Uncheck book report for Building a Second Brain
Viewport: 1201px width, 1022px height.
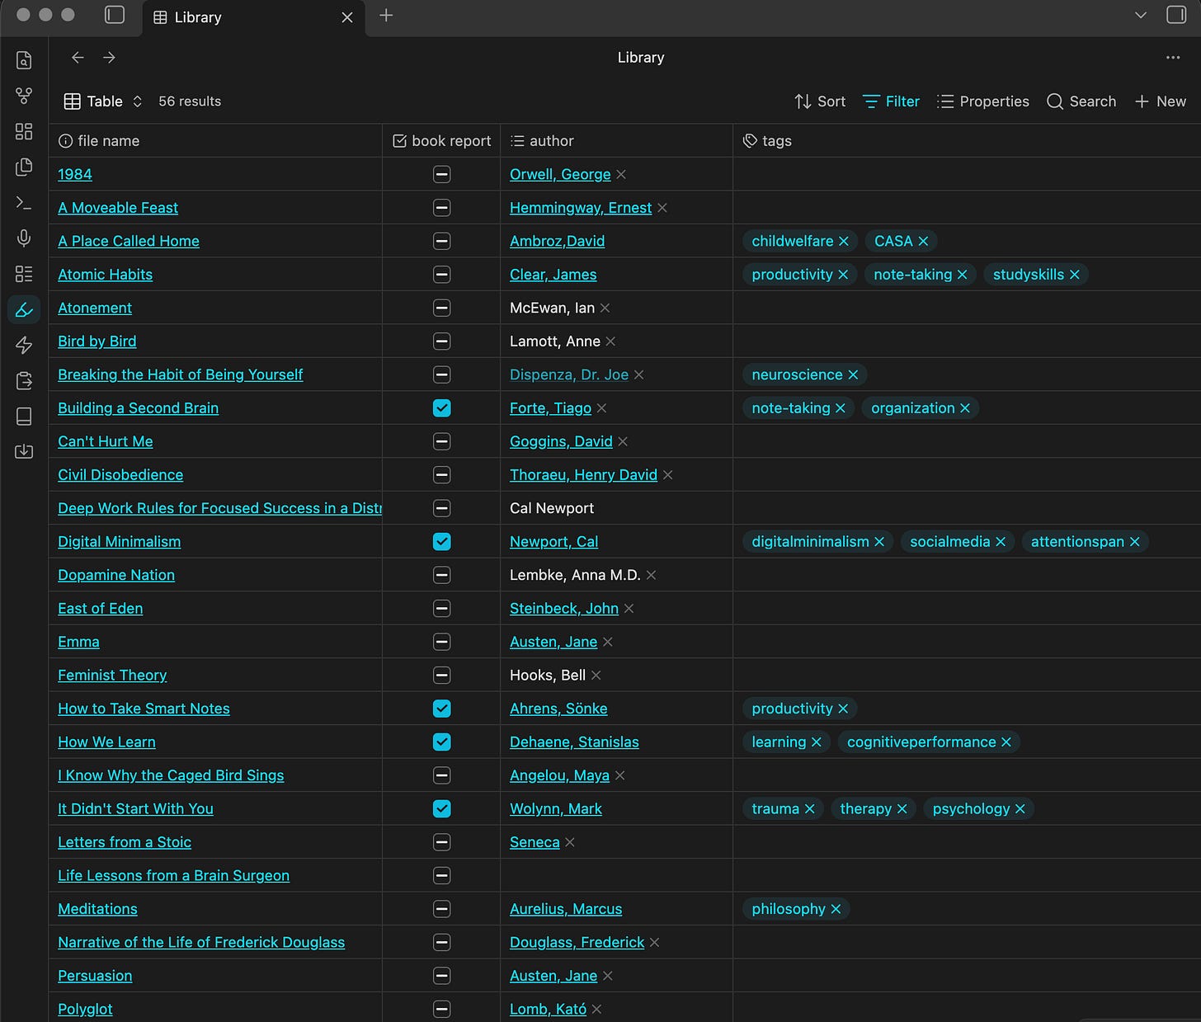[x=442, y=408]
